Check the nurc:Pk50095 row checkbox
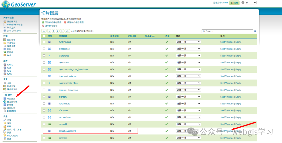 [x=44, y=42]
